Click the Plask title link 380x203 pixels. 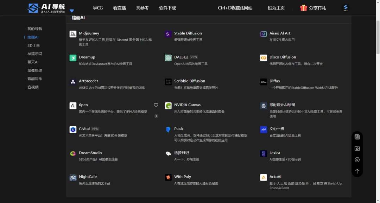[x=179, y=129]
